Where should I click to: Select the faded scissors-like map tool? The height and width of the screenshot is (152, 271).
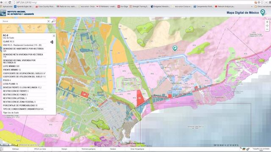(x=29, y=27)
